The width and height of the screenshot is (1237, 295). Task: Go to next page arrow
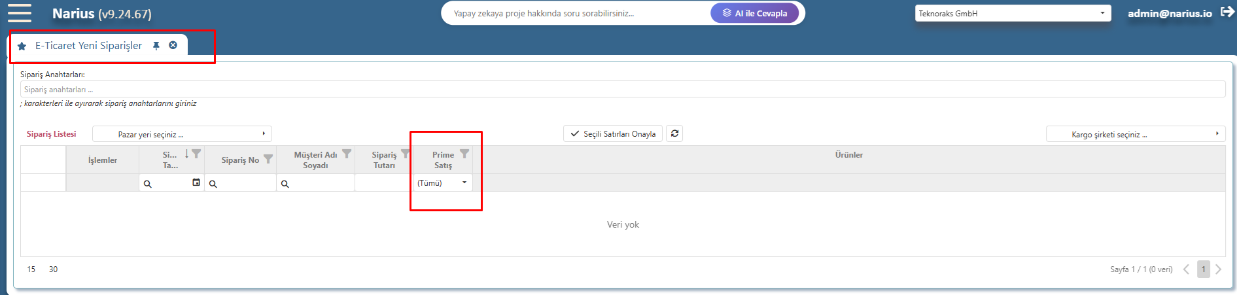[x=1218, y=269]
